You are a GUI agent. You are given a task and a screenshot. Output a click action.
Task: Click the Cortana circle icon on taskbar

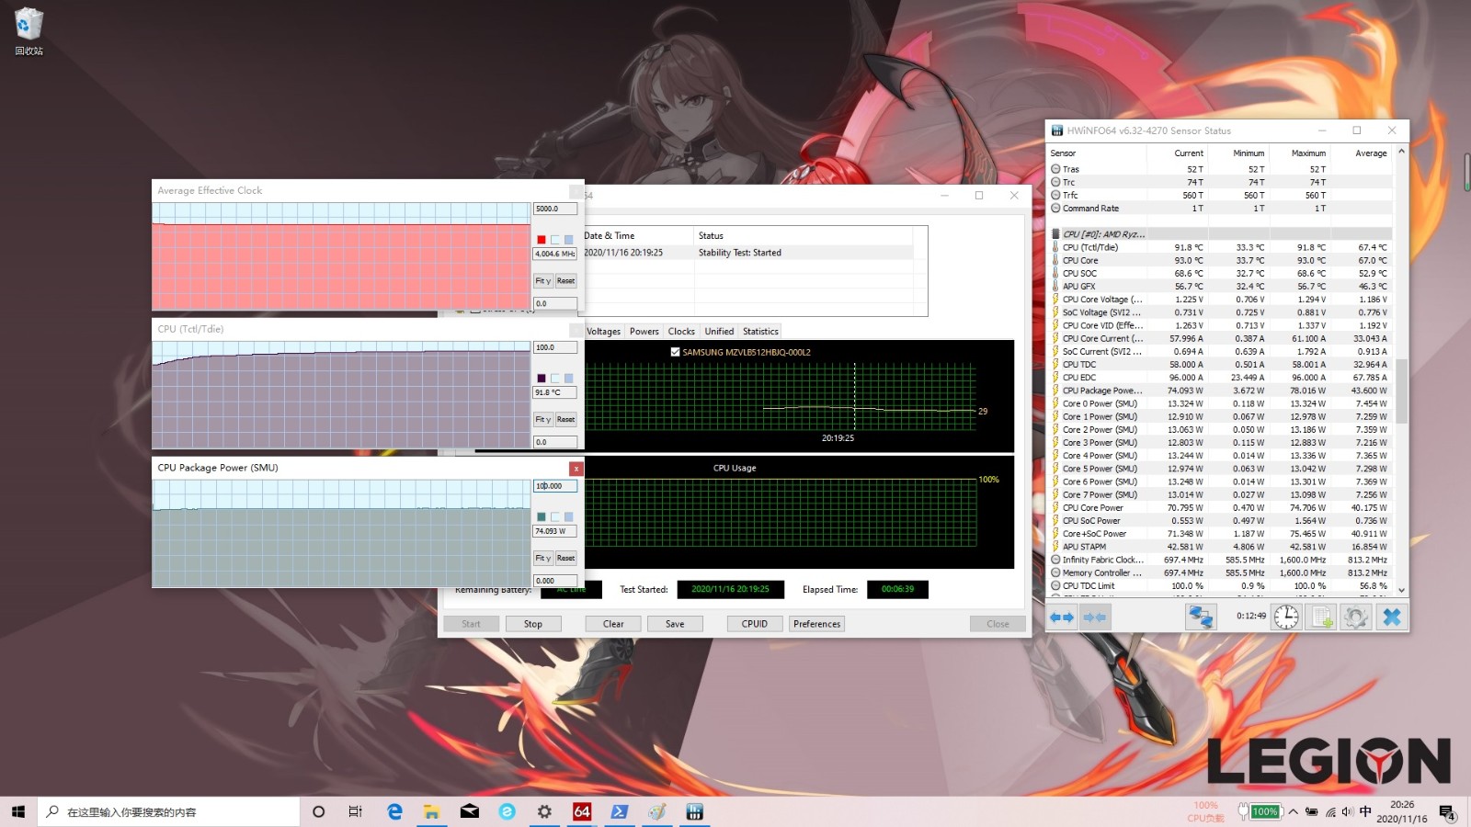318,811
